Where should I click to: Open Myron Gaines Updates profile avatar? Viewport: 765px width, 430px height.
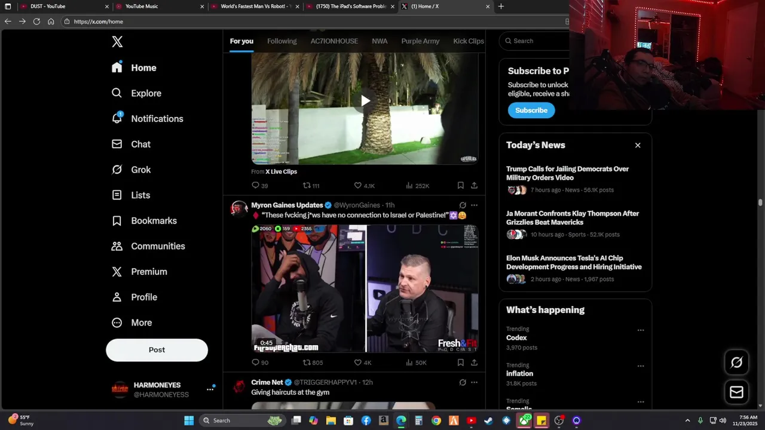pos(239,208)
